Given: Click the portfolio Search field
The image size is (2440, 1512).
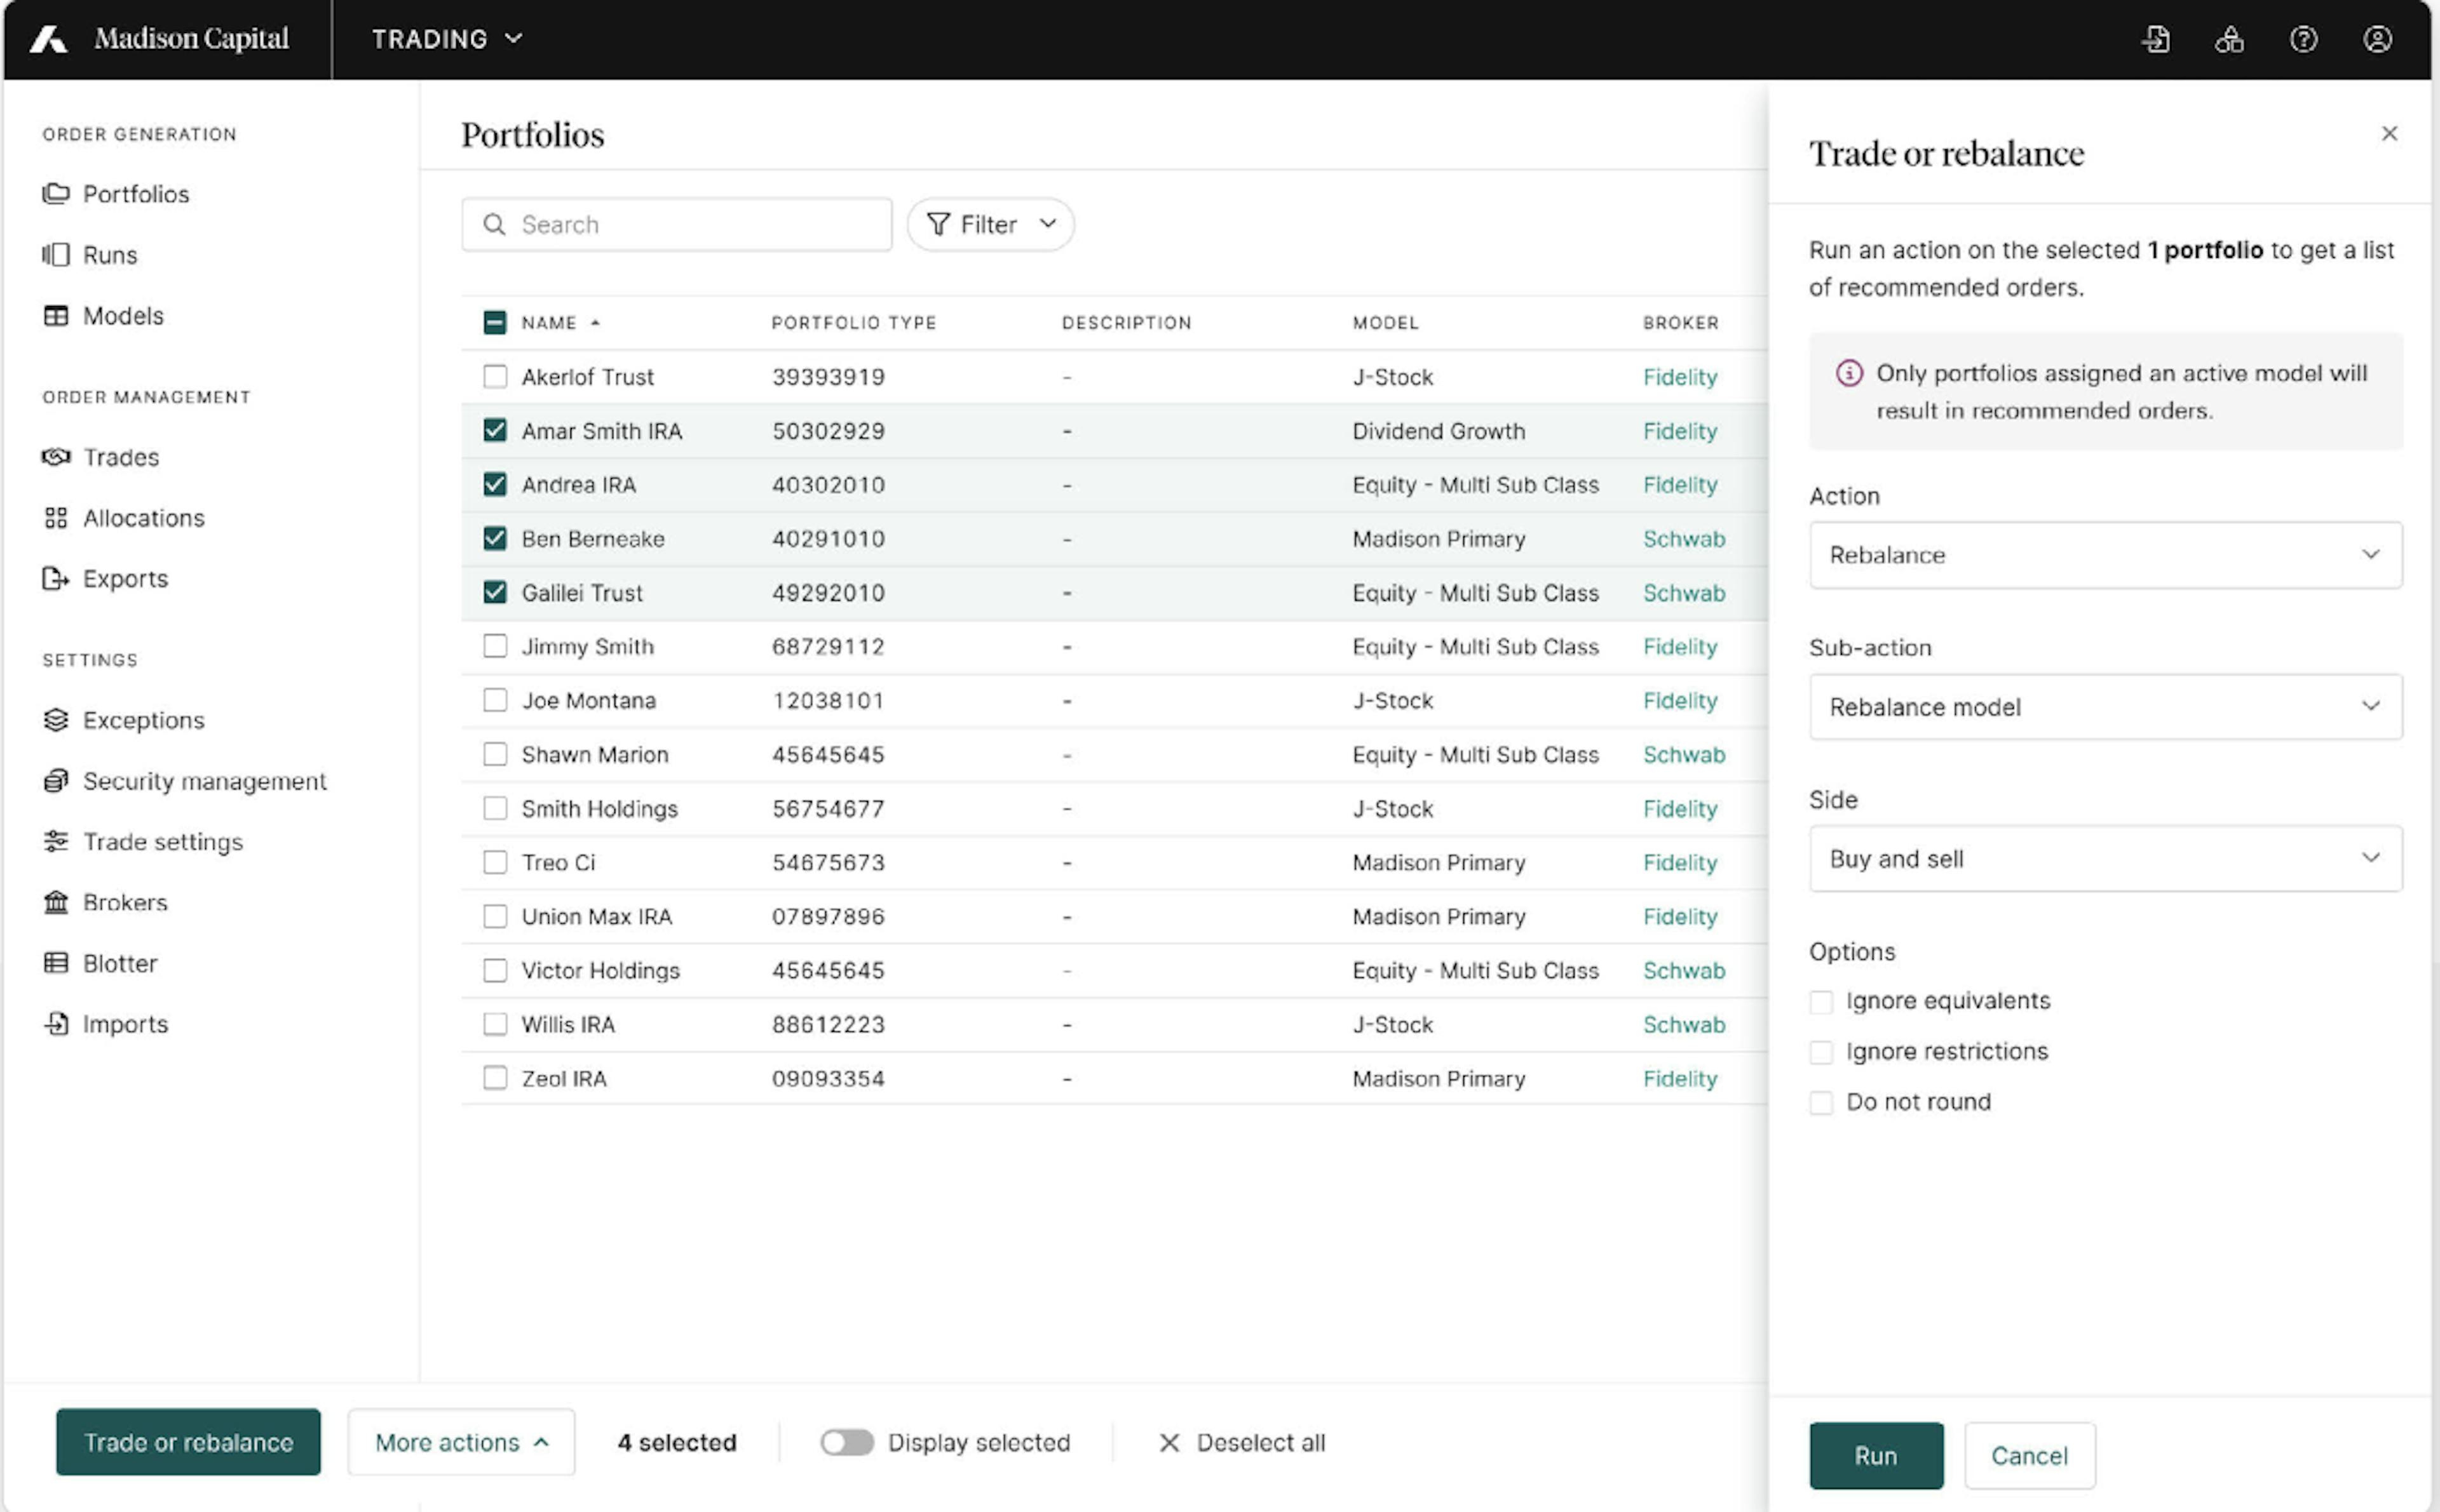Looking at the screenshot, I should tap(690, 224).
